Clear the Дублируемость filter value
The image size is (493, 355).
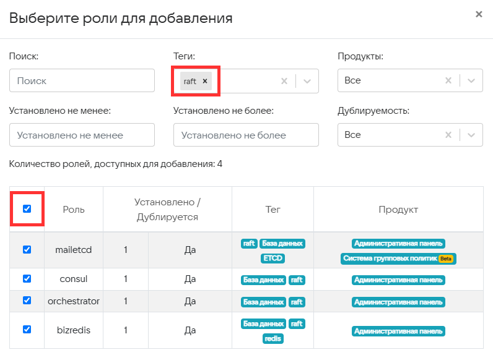pyautogui.click(x=448, y=135)
